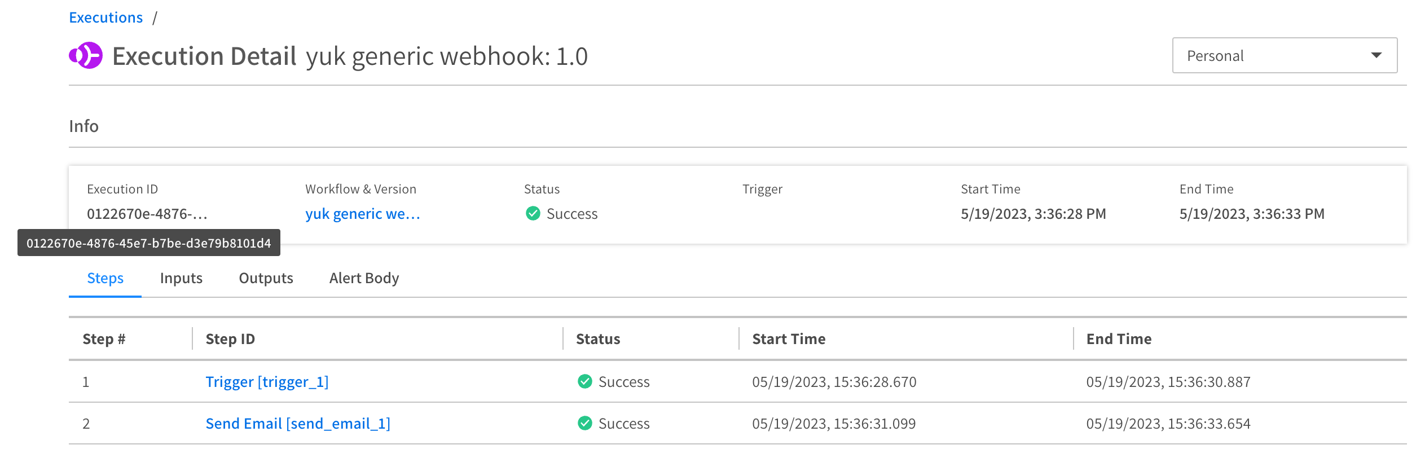This screenshot has height=458, width=1416.
Task: Click the truncated Execution ID value
Action: 147,214
